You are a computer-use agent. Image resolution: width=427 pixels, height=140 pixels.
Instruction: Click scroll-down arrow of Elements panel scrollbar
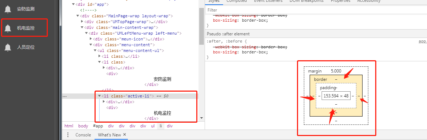[201, 118]
